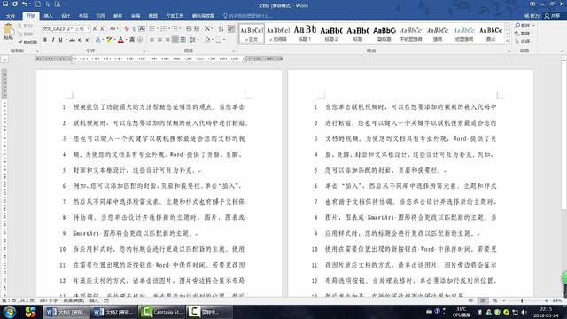Image resolution: width=567 pixels, height=319 pixels.
Task: Click the Increase Indent icon
Action: pyautogui.click(x=197, y=28)
